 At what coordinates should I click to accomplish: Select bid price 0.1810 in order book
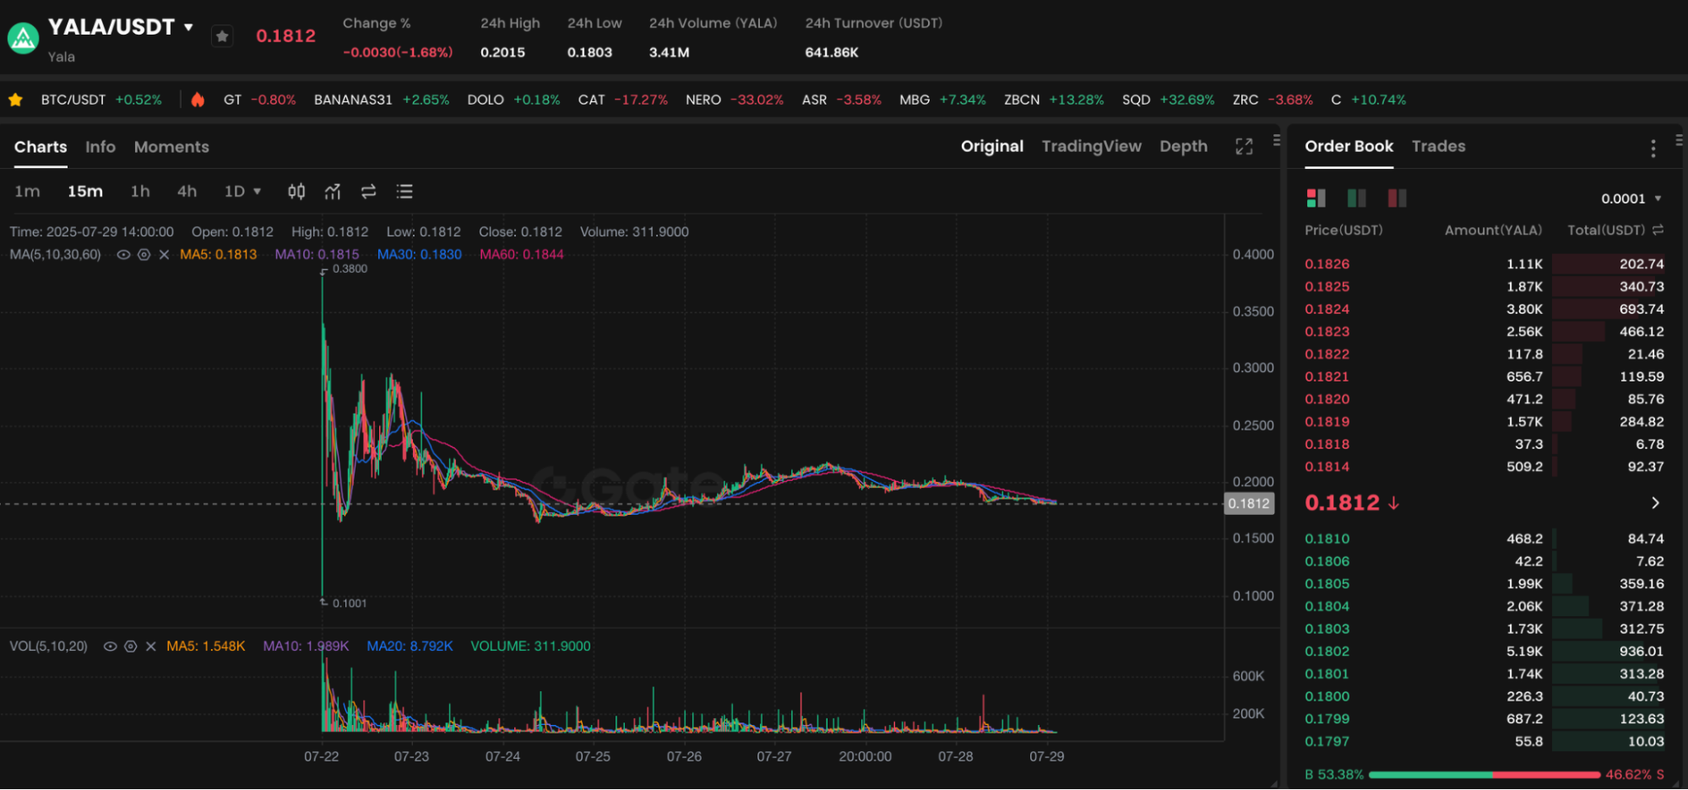pos(1327,538)
